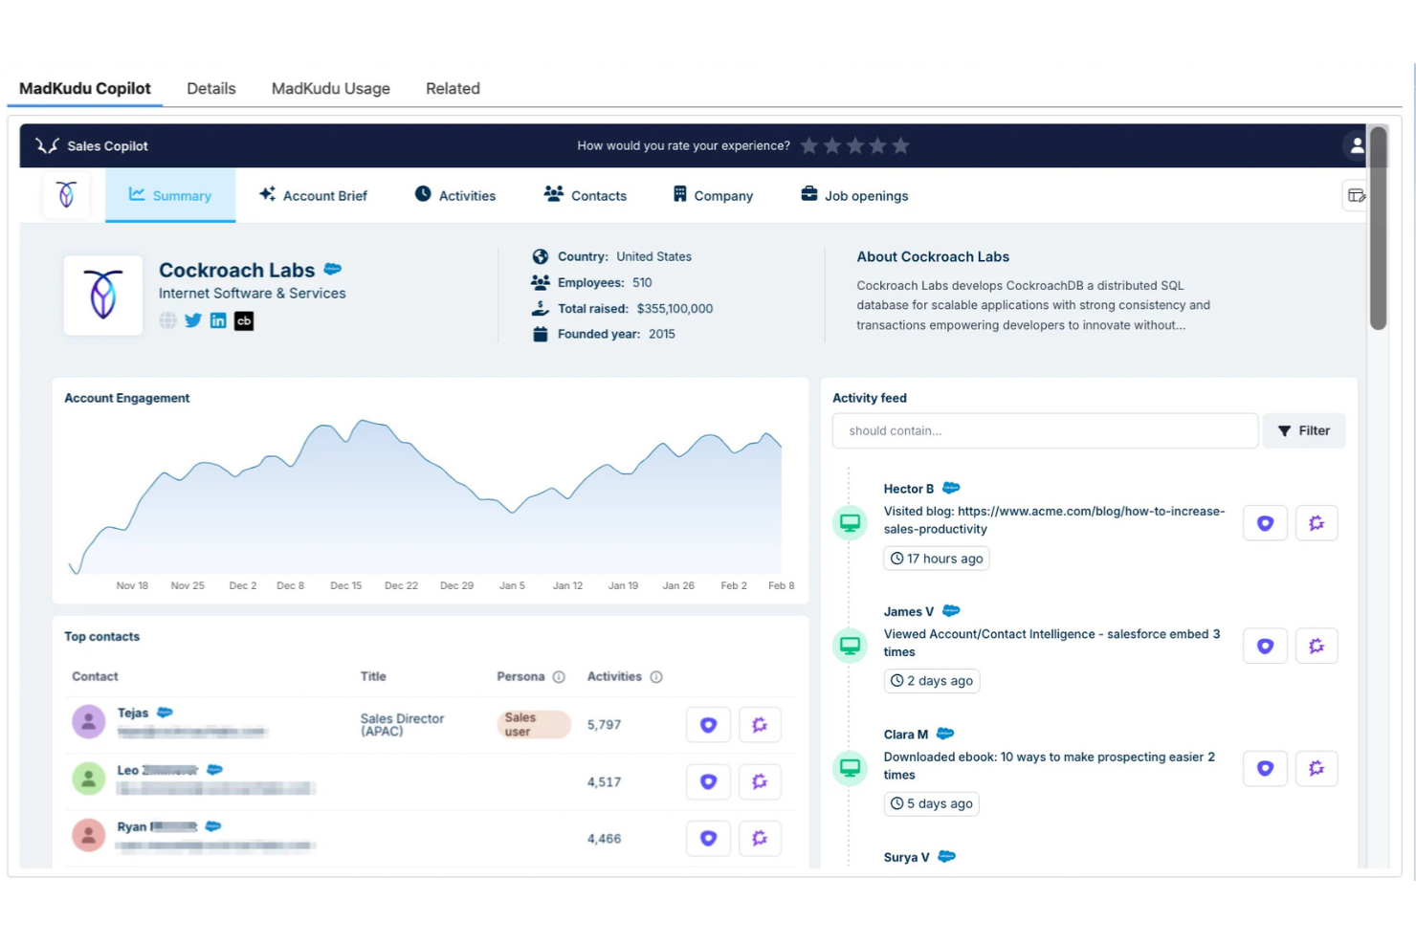Click Tejas avatar thumbnail
The image size is (1416, 944).
point(88,721)
